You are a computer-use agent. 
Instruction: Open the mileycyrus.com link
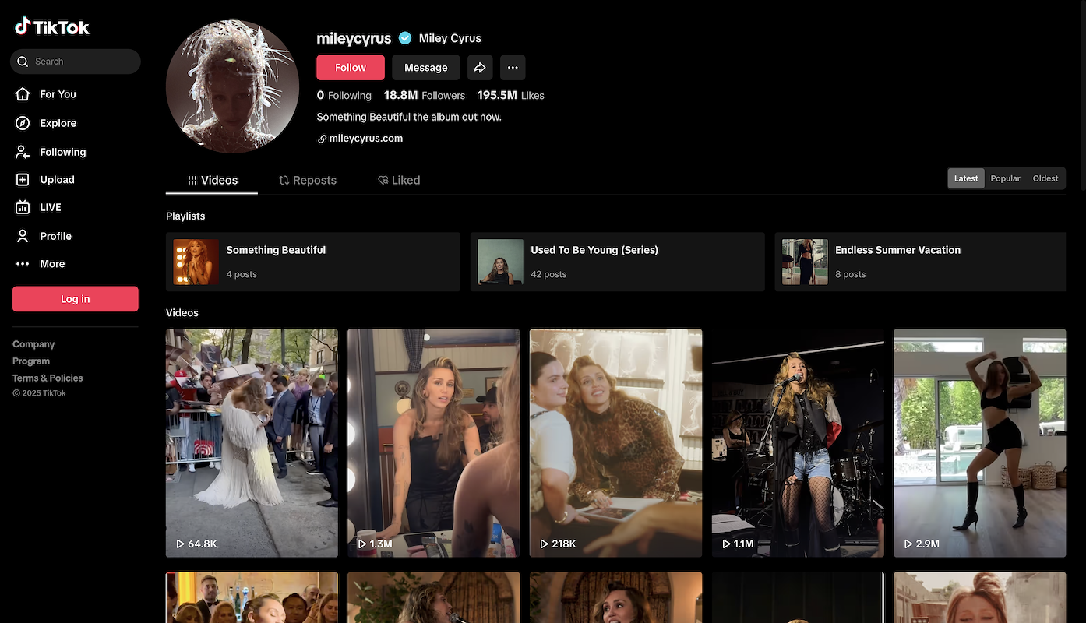click(x=366, y=139)
